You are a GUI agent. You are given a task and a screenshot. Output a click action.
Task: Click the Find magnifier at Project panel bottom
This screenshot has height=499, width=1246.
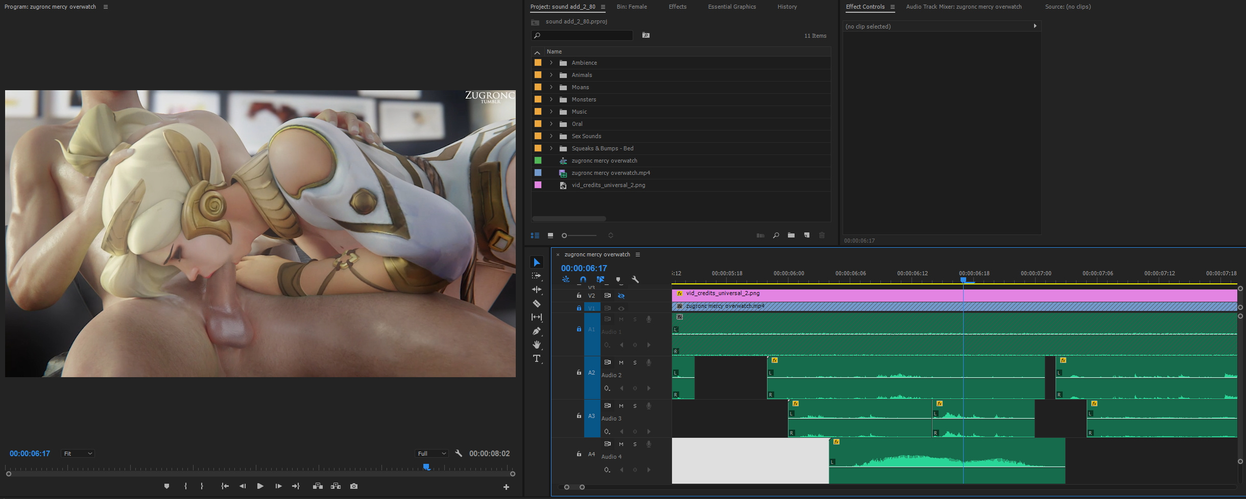point(776,235)
